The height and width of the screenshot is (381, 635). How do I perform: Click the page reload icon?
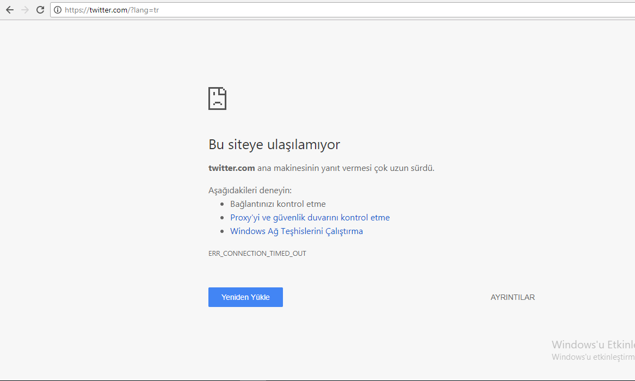coord(40,9)
